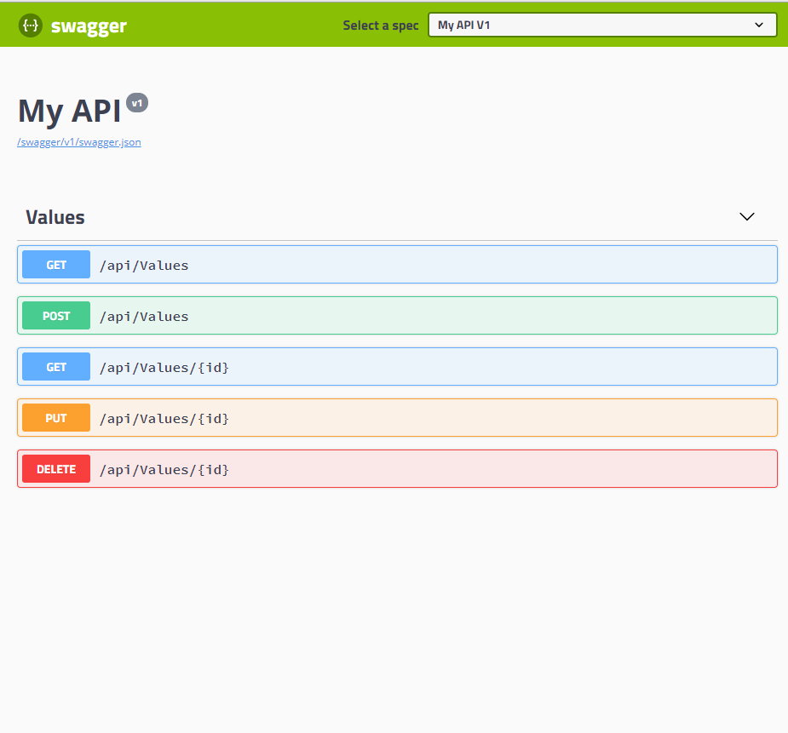Click the 'Select a spec' label
Image resolution: width=788 pixels, height=733 pixels.
(381, 26)
